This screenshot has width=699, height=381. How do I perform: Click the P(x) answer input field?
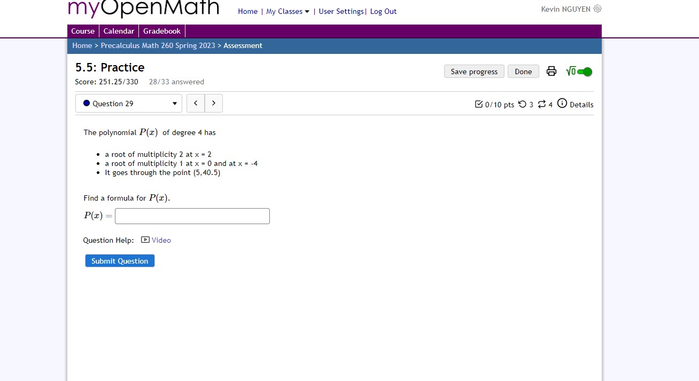tap(192, 216)
